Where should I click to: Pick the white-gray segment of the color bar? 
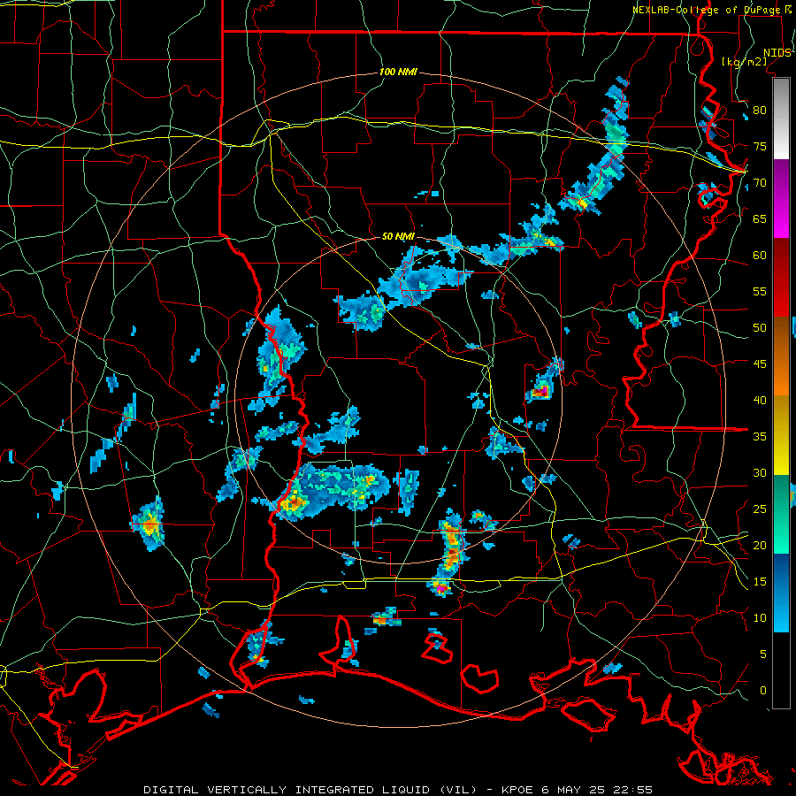(x=781, y=119)
